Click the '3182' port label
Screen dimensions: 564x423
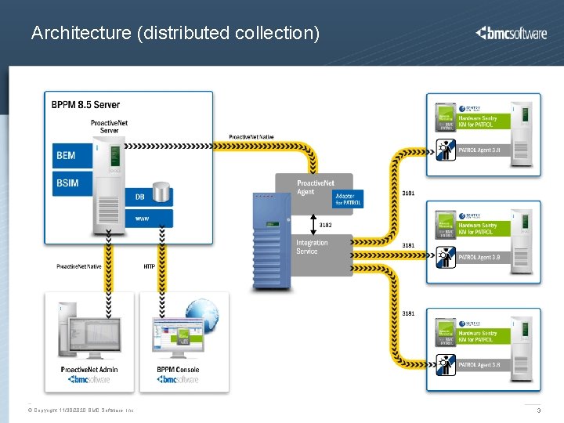tap(326, 225)
